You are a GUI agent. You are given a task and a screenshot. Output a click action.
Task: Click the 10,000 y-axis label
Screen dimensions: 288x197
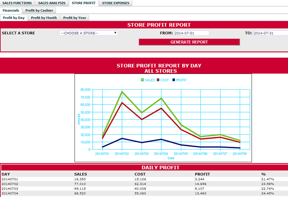pyautogui.click(x=86, y=142)
